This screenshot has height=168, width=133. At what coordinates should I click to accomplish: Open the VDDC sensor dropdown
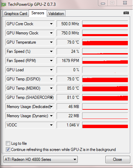(51, 125)
